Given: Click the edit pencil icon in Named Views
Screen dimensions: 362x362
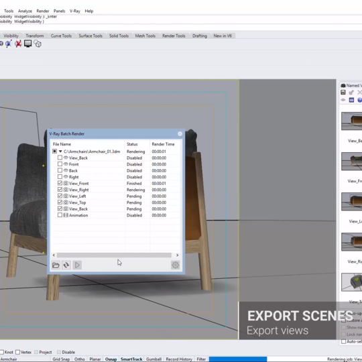Looking at the screenshot, I should pyautogui.click(x=351, y=93).
